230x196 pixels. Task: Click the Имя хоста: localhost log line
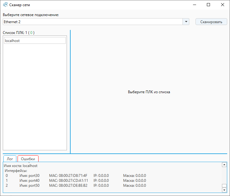coord(21,166)
